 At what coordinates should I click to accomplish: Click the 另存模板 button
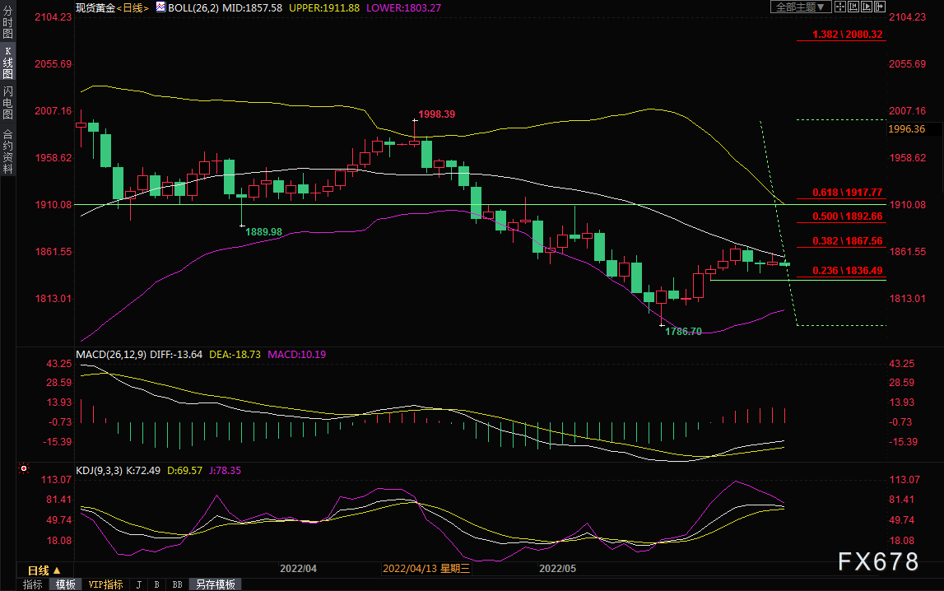coord(216,584)
